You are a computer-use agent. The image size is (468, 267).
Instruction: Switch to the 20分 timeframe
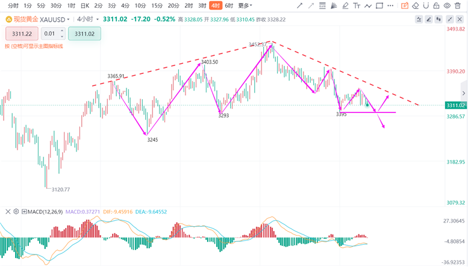click(x=173, y=5)
